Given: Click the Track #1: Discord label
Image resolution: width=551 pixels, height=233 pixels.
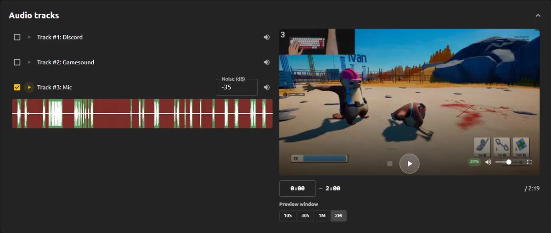Looking at the screenshot, I should click(x=60, y=37).
